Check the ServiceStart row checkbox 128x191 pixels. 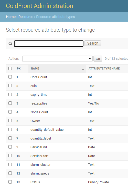coord(10,156)
